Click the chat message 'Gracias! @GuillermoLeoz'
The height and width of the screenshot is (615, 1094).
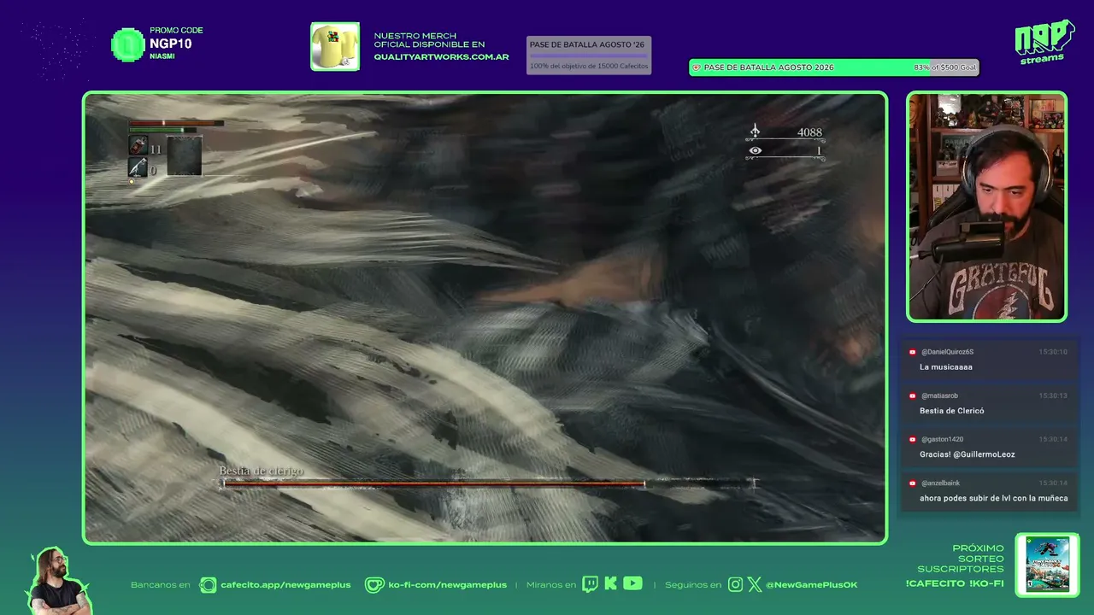tap(967, 454)
